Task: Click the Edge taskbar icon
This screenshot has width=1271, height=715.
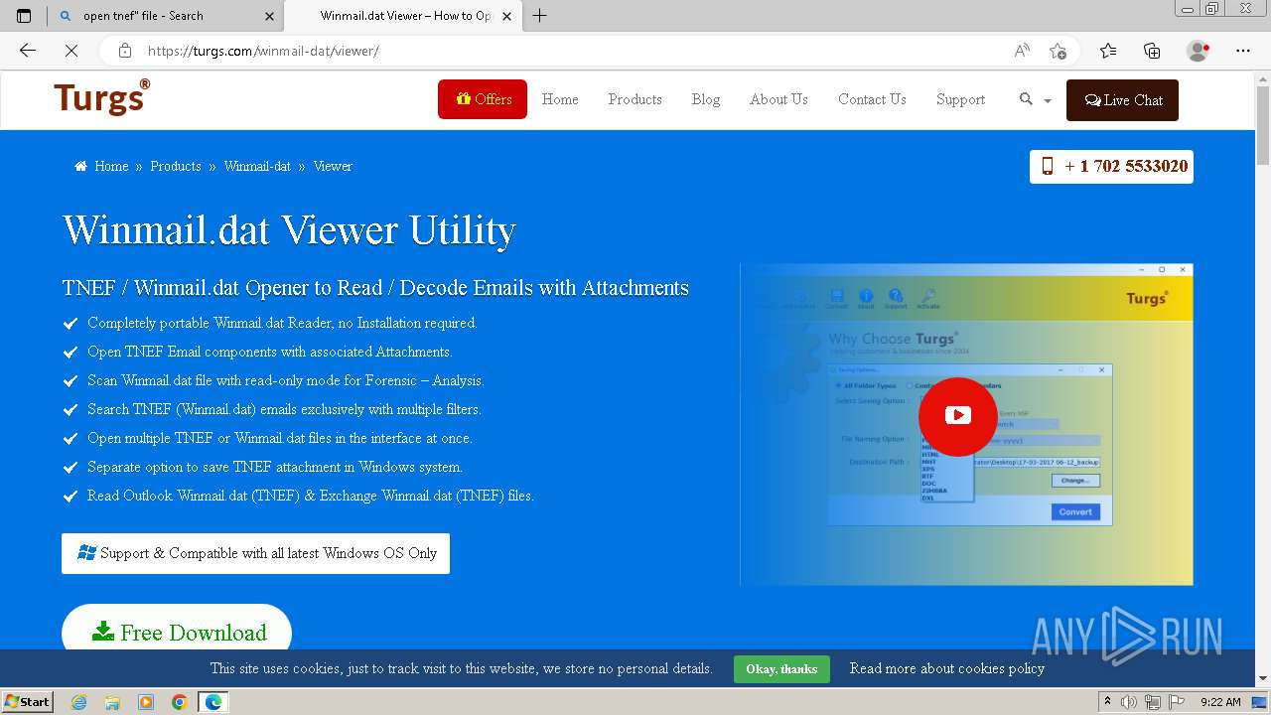Action: tap(213, 702)
